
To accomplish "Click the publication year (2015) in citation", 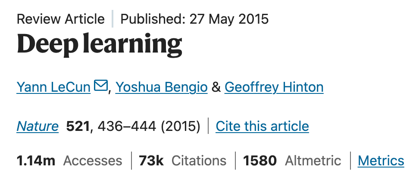I will [180, 126].
